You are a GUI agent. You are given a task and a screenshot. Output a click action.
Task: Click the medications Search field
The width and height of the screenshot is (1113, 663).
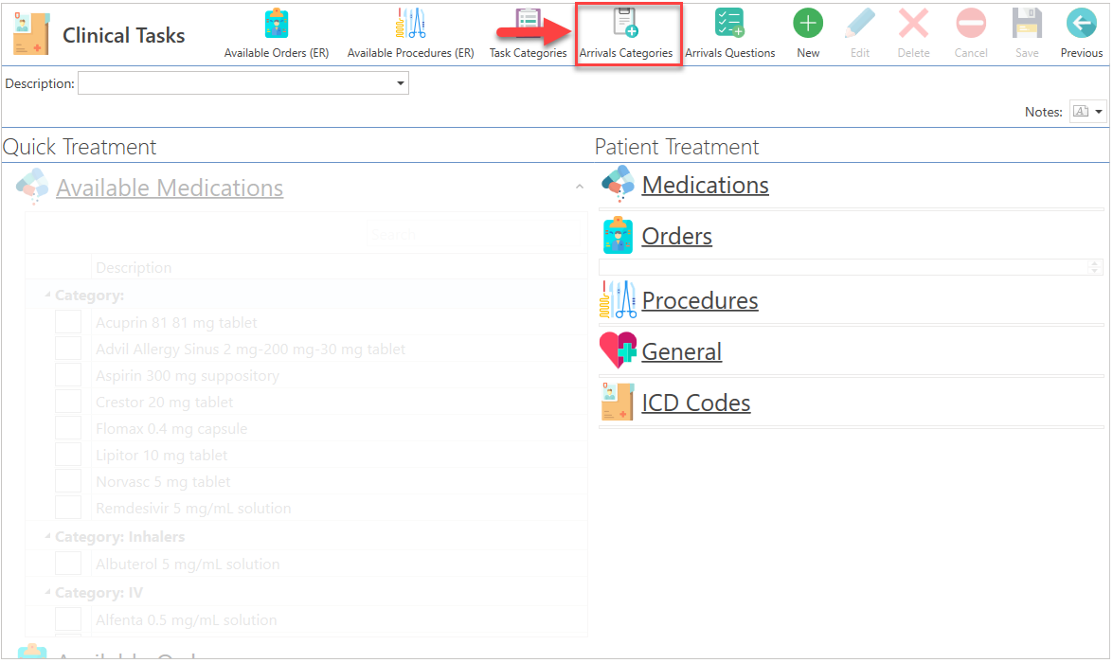tap(474, 234)
